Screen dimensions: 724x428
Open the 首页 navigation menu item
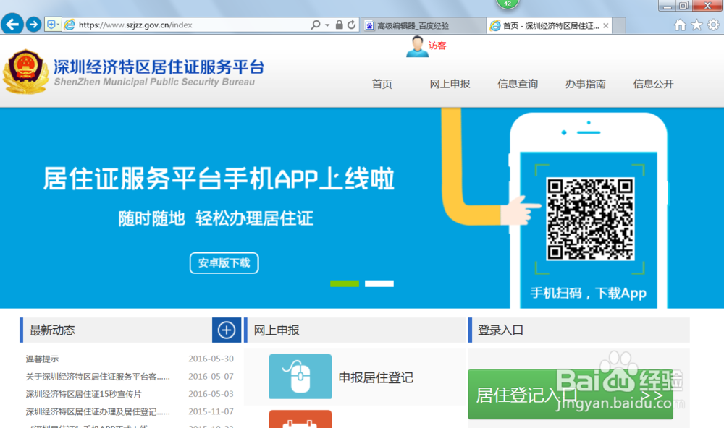(x=382, y=84)
